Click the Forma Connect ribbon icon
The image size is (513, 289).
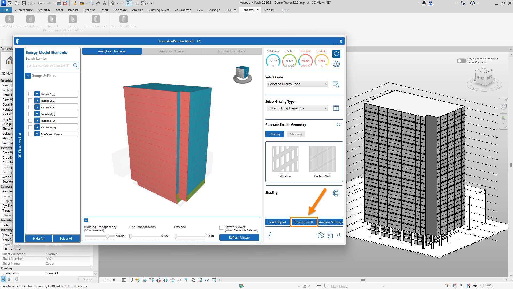[96, 19]
